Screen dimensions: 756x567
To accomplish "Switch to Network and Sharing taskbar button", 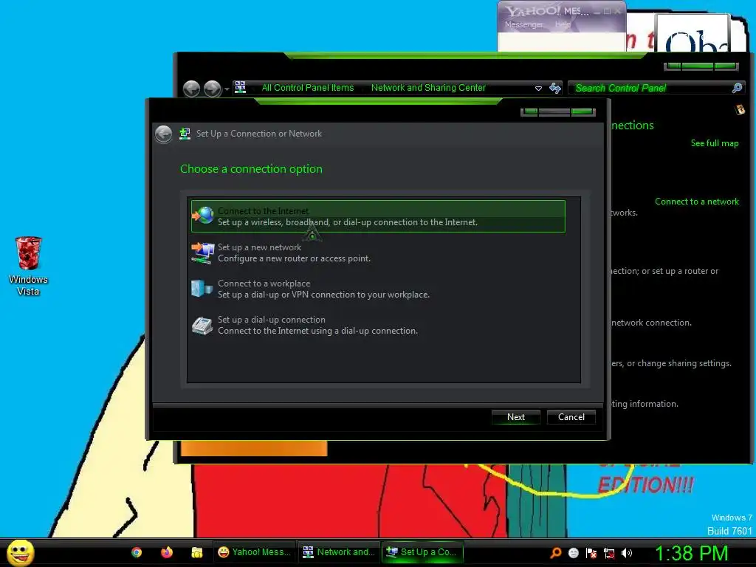I will [338, 552].
